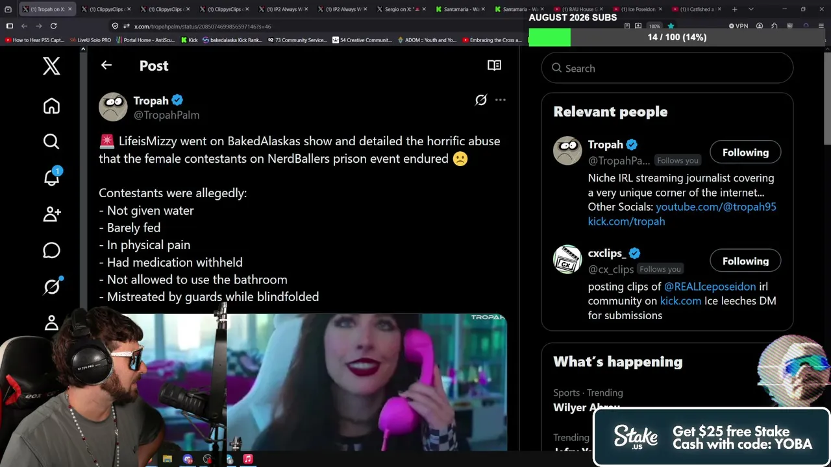Click the 'Relevant people' heading
This screenshot has width=831, height=467.
click(x=610, y=112)
